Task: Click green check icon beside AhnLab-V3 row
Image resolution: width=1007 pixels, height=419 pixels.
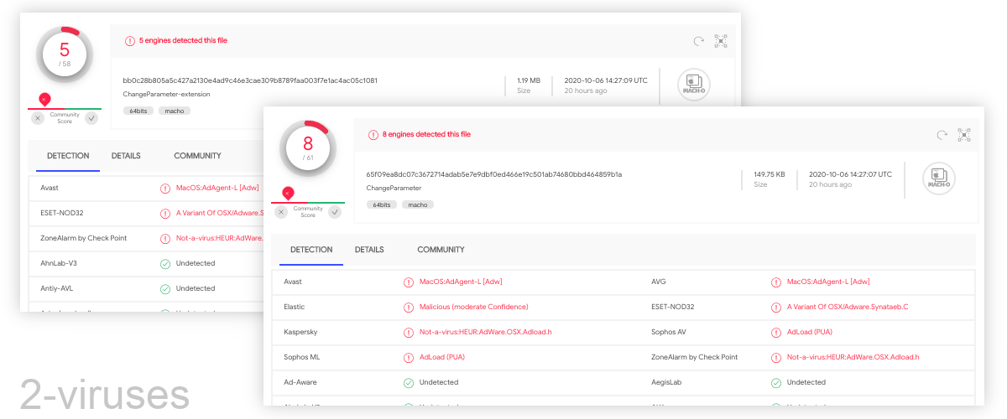Action: (x=165, y=264)
